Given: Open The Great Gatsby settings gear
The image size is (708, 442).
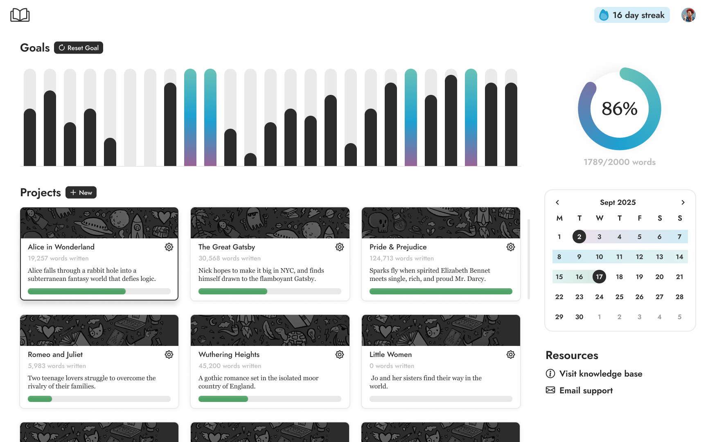Looking at the screenshot, I should point(340,247).
